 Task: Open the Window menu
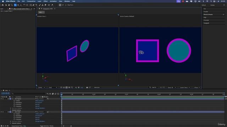(x=67, y=1)
